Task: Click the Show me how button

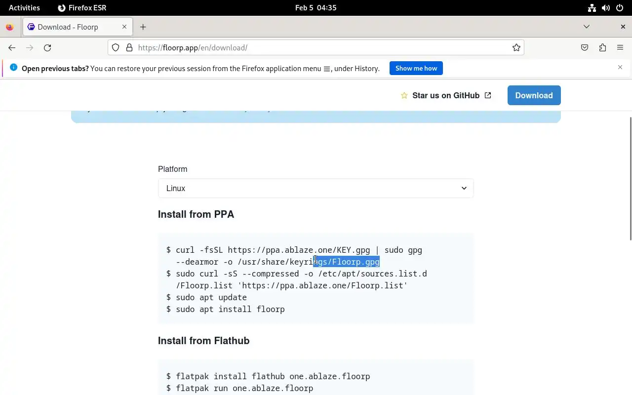Action: (416, 68)
